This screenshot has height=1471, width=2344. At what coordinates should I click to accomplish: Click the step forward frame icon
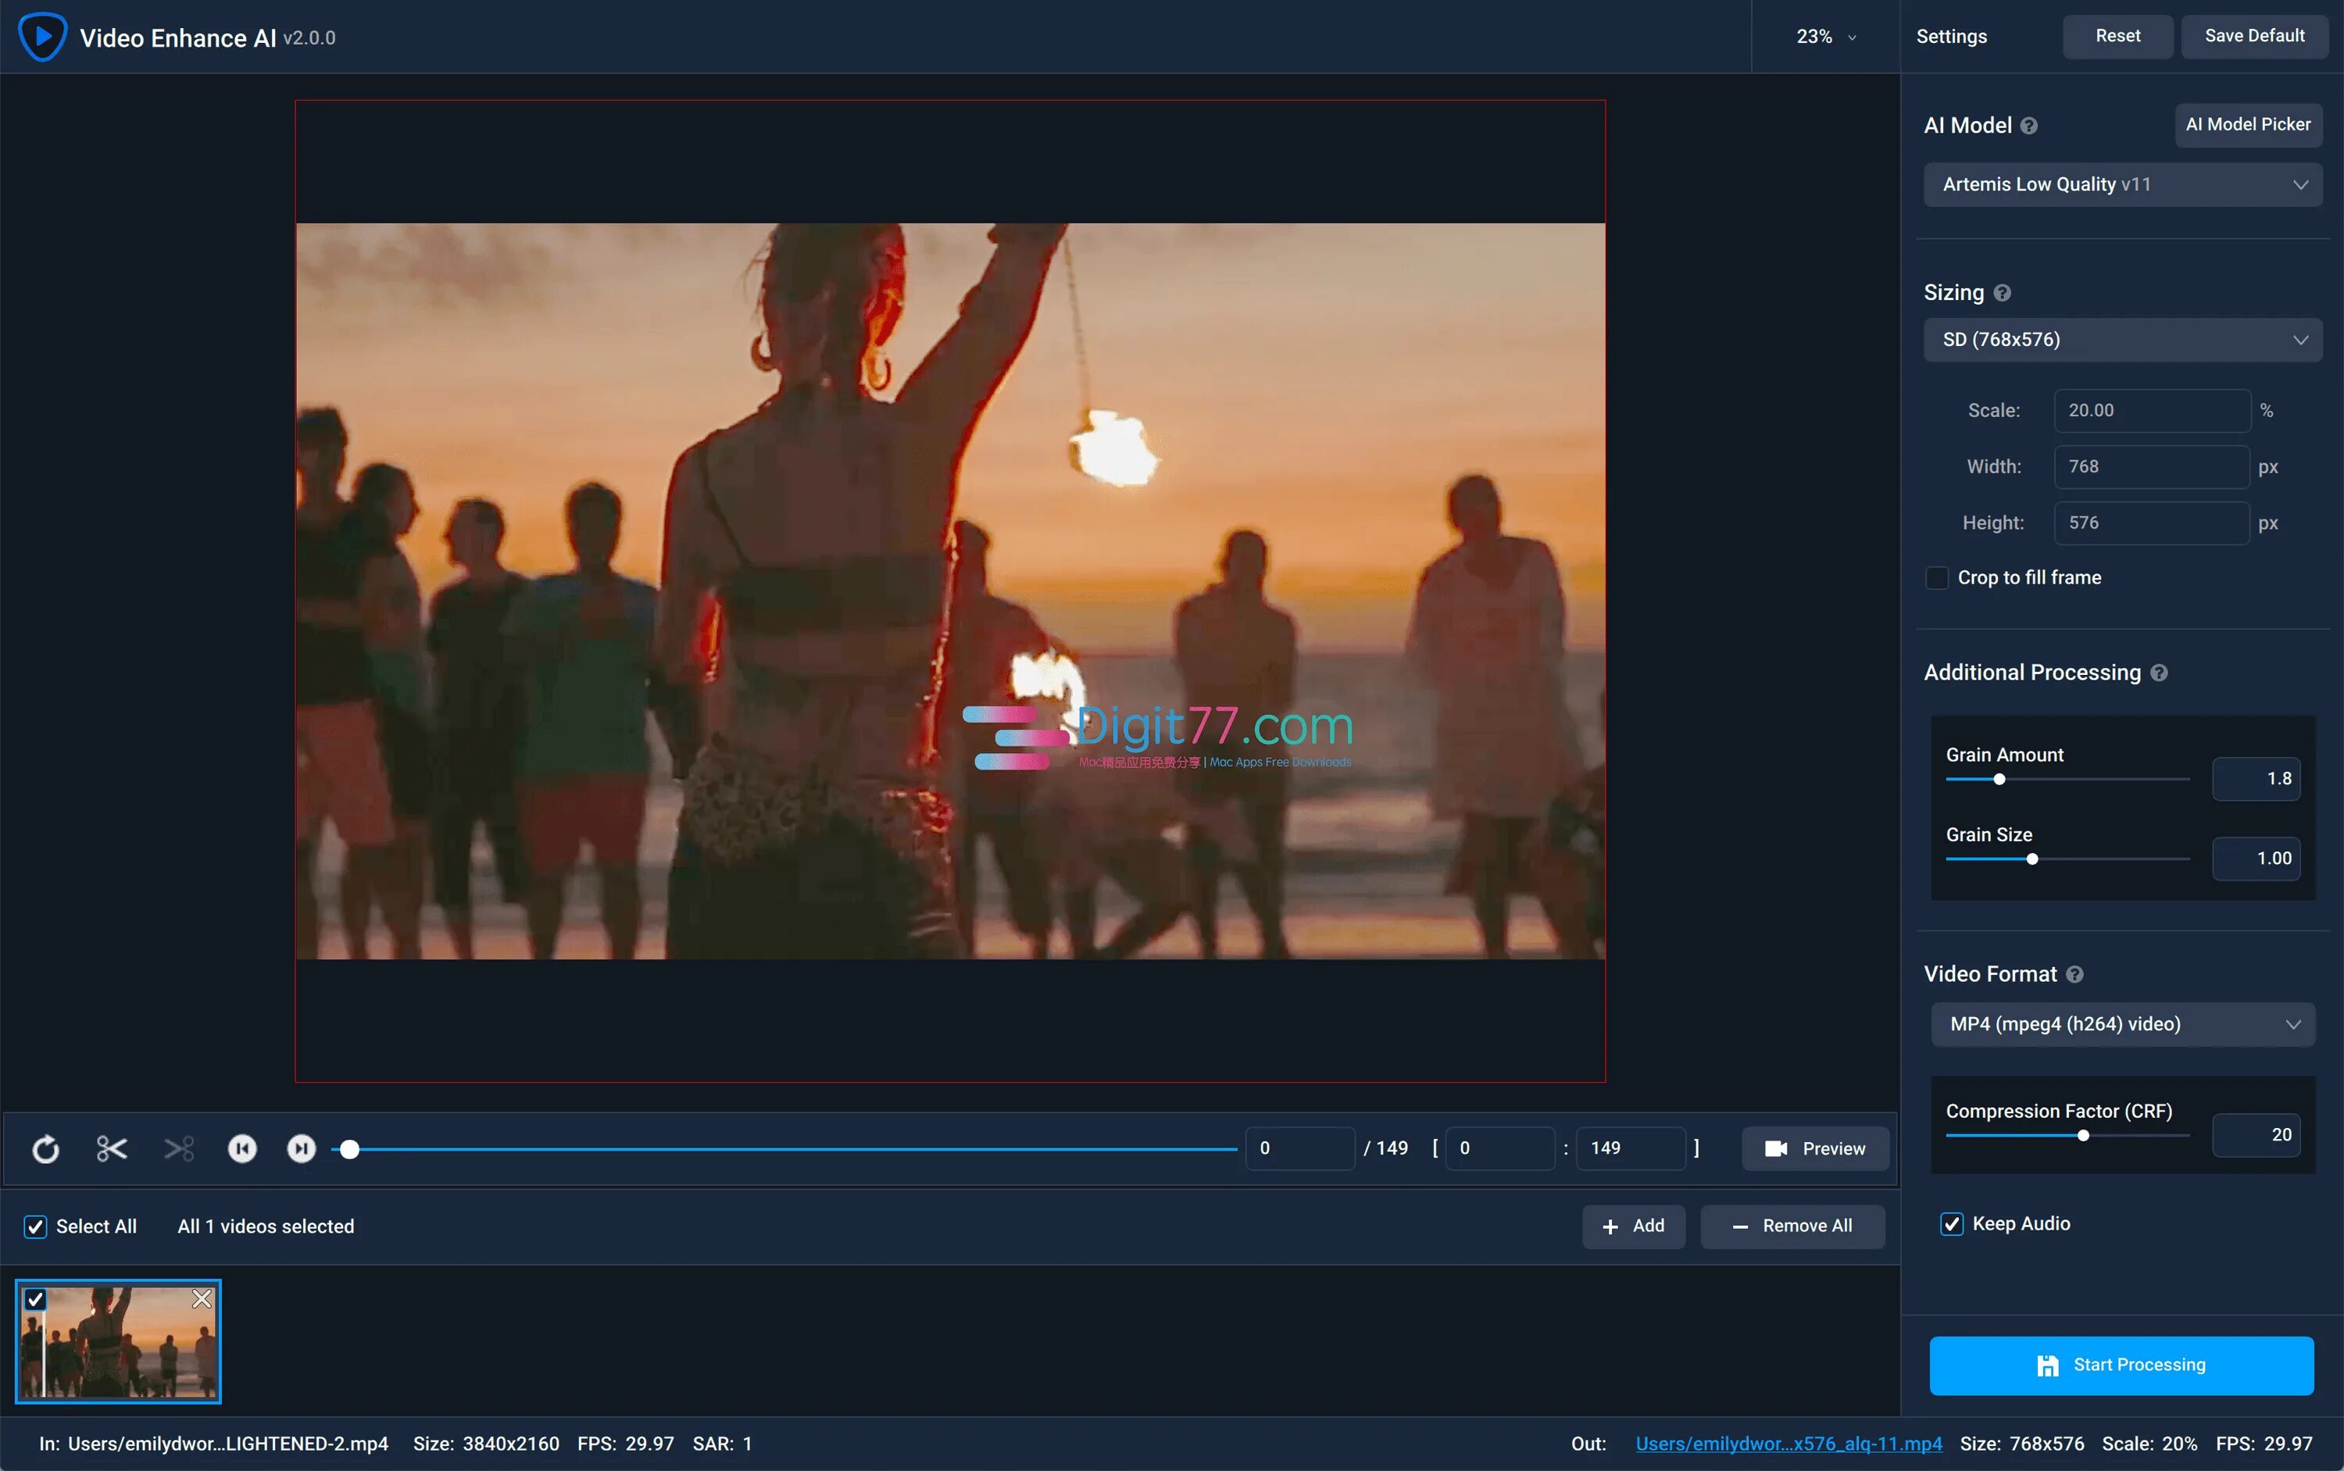[300, 1148]
